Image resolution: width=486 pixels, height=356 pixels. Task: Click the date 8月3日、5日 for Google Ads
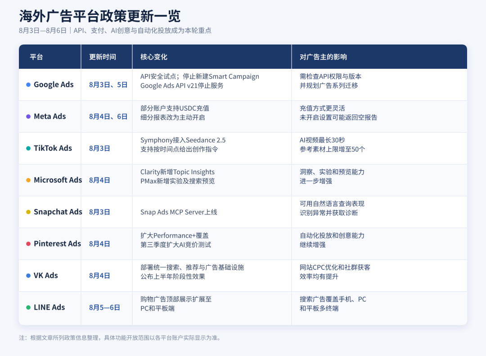point(108,85)
